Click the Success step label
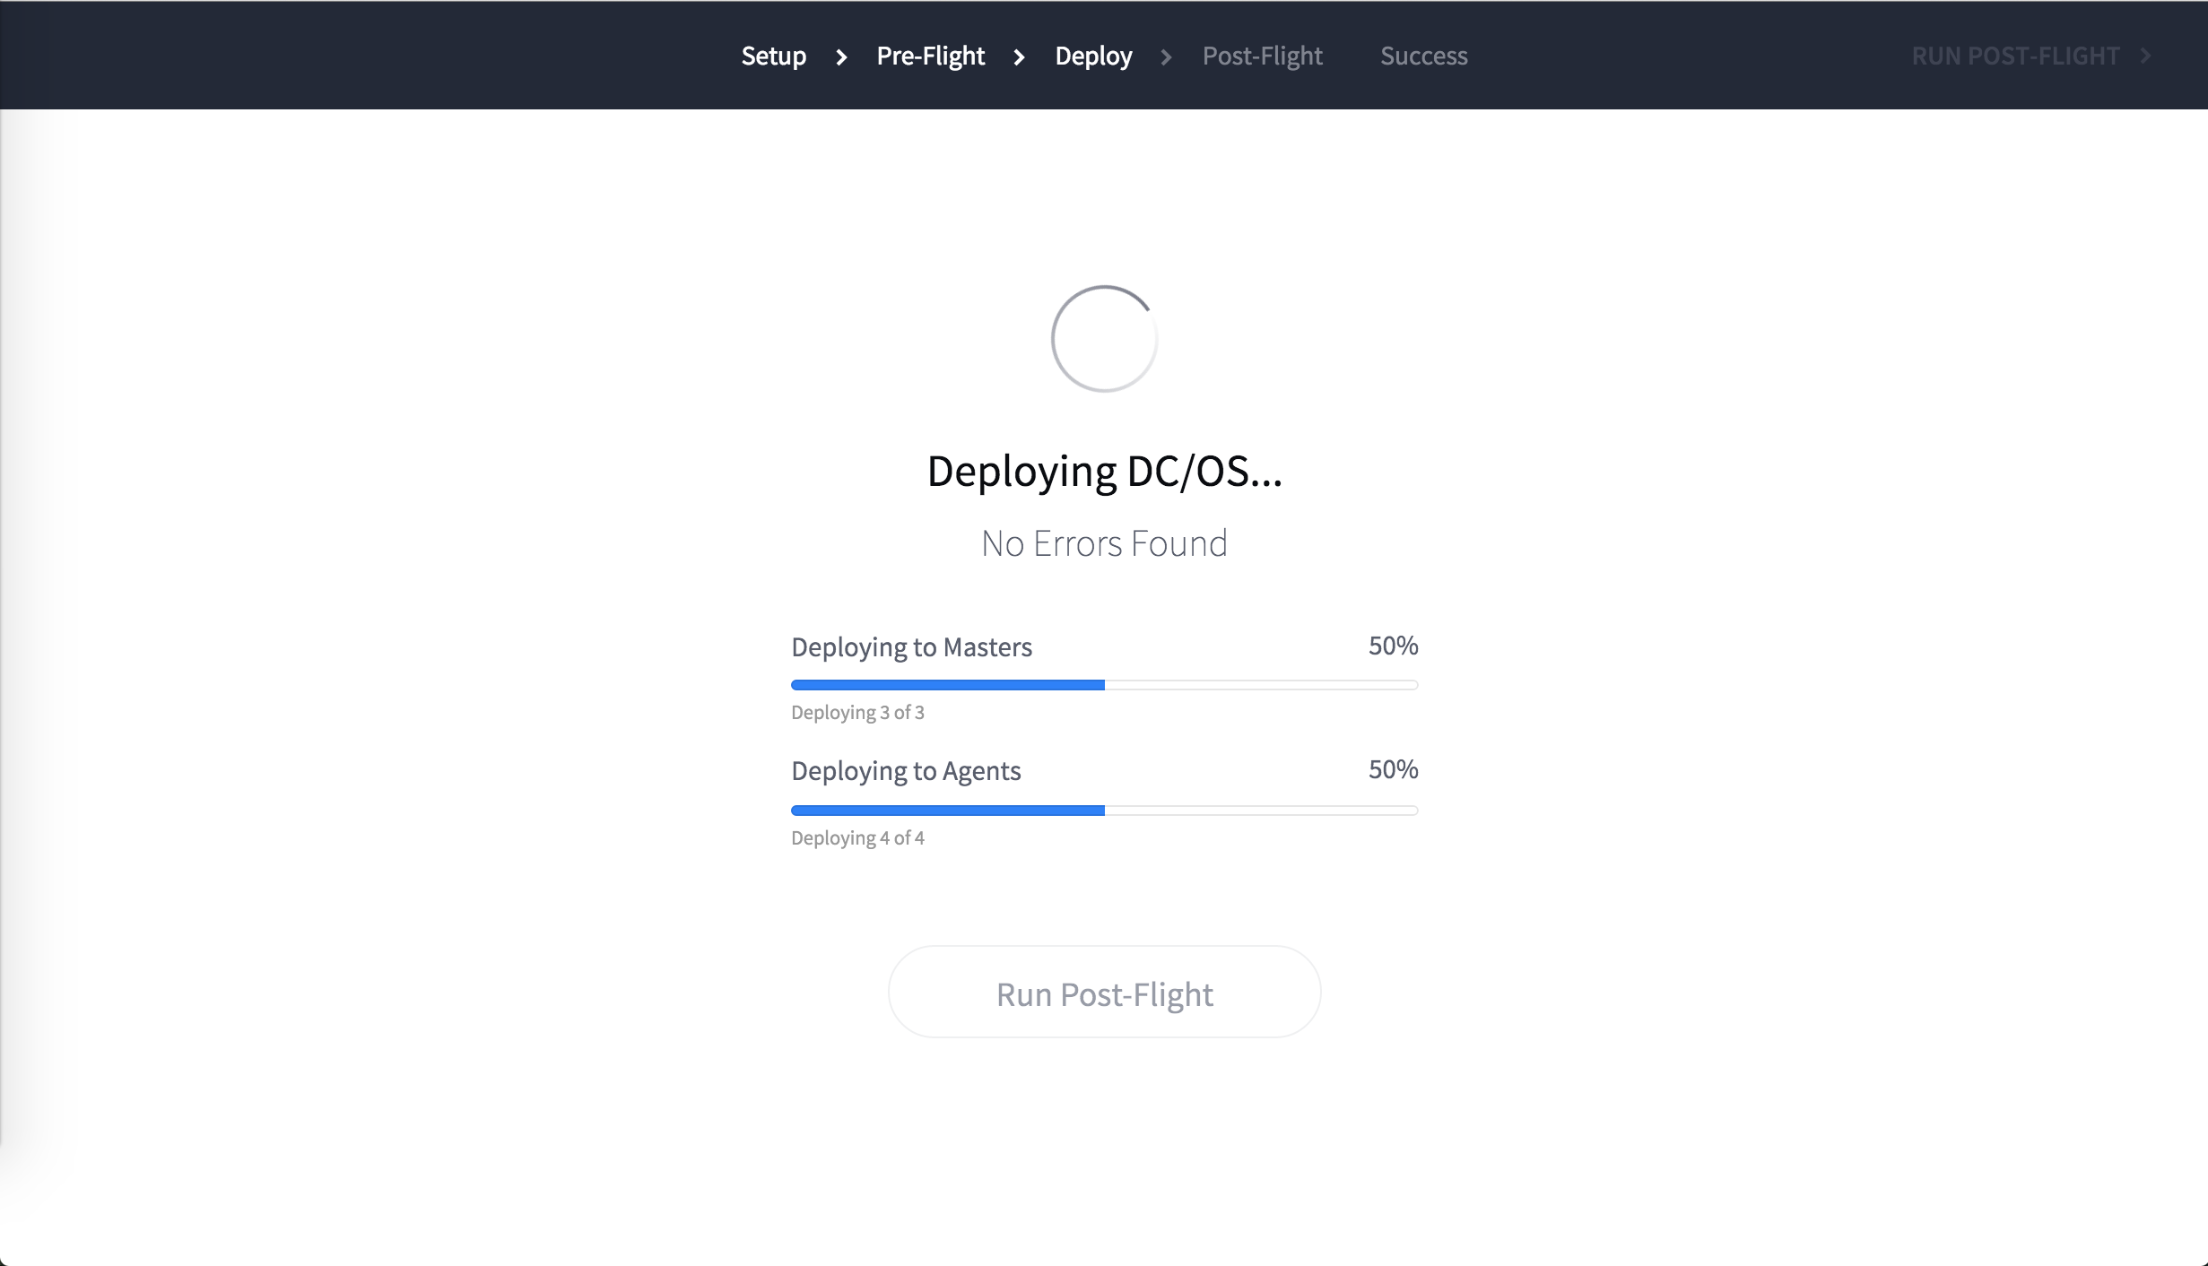This screenshot has height=1266, width=2208. click(1423, 56)
